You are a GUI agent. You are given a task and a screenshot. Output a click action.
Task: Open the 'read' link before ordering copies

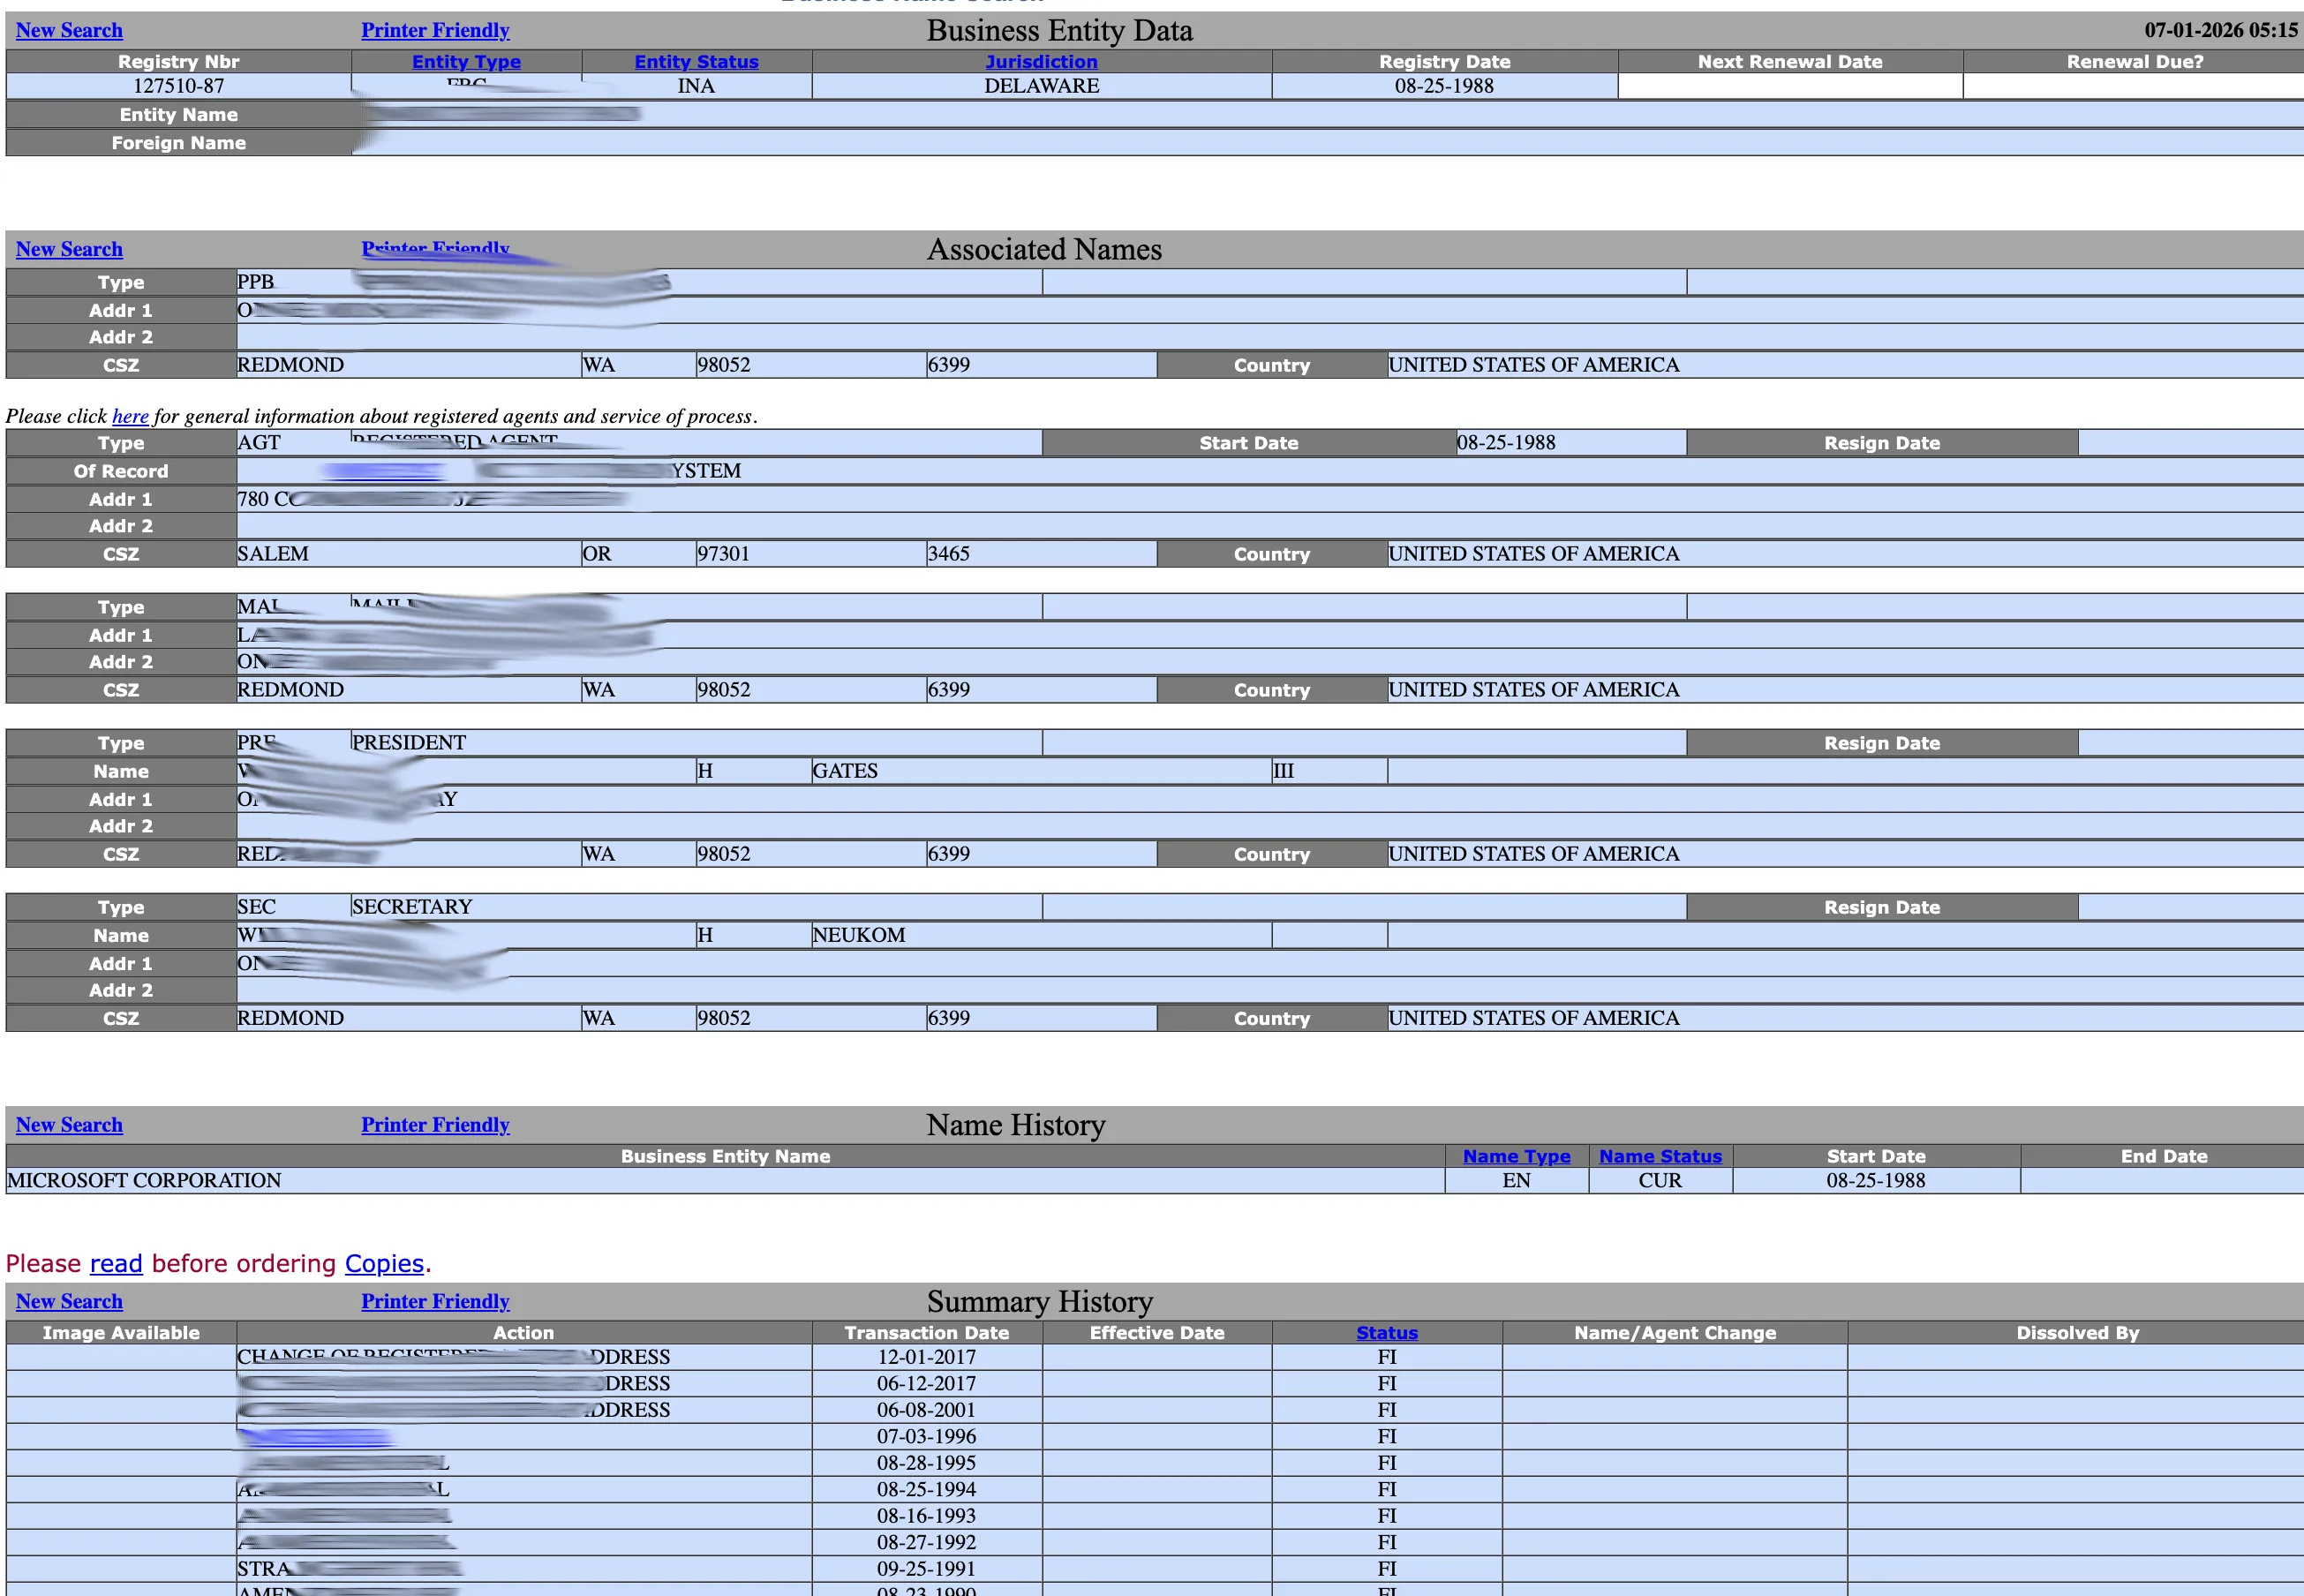pos(116,1264)
